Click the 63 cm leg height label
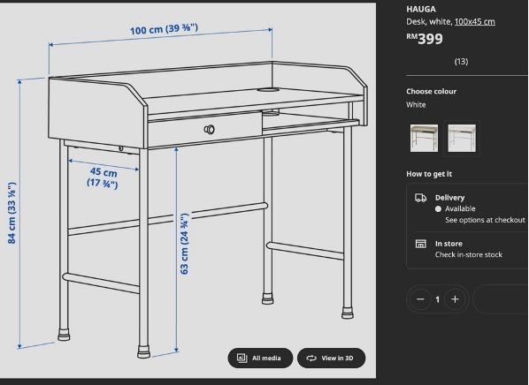This screenshot has width=529, height=385. [x=185, y=244]
